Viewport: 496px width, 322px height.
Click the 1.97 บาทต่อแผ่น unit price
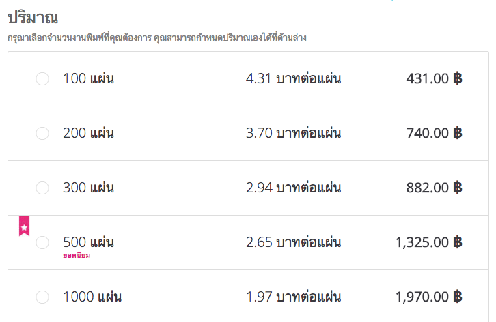click(x=293, y=297)
